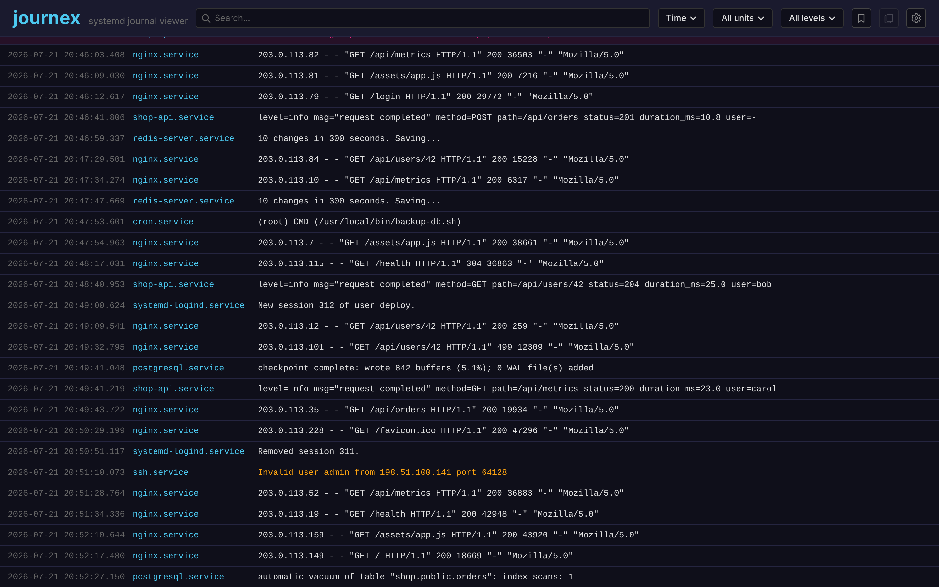The height and width of the screenshot is (587, 939).
Task: Select timestamp 2026-07-21 20:46:03.408
Action: pyautogui.click(x=67, y=55)
